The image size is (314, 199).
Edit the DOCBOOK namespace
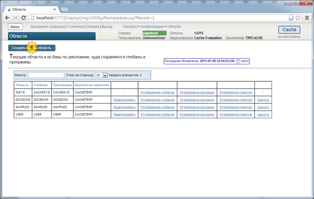(124, 99)
